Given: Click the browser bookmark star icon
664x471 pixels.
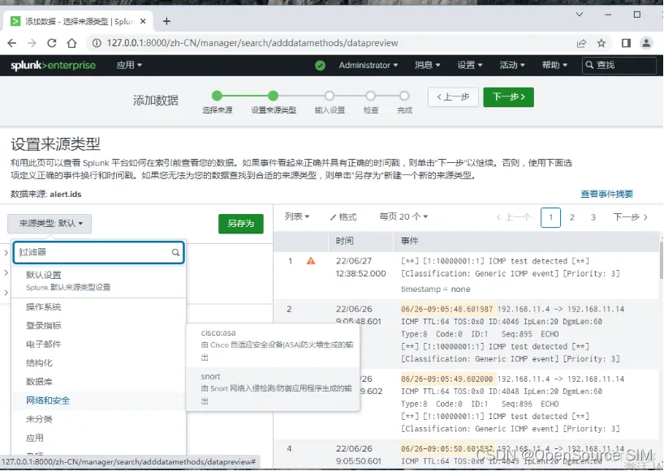Looking at the screenshot, I should [x=602, y=42].
